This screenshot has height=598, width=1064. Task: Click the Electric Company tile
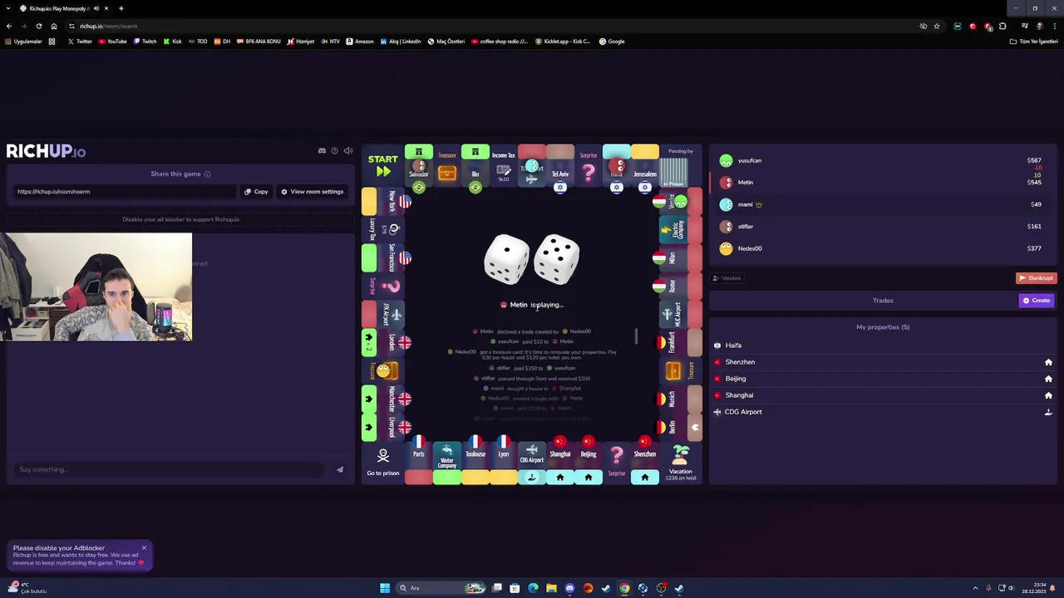pos(681,228)
